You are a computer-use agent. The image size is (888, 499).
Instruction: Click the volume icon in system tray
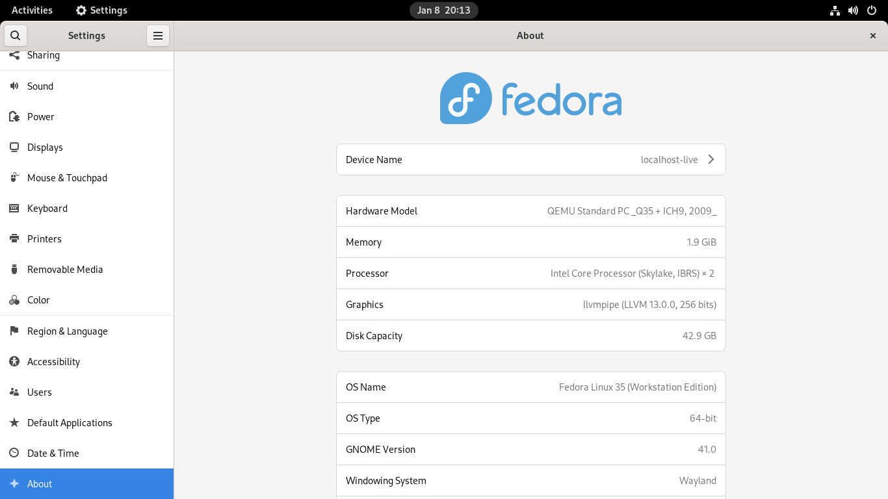(x=854, y=10)
